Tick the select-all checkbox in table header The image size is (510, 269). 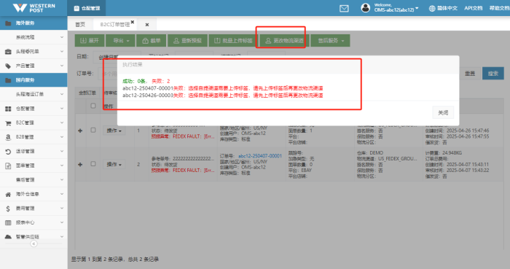[93, 106]
